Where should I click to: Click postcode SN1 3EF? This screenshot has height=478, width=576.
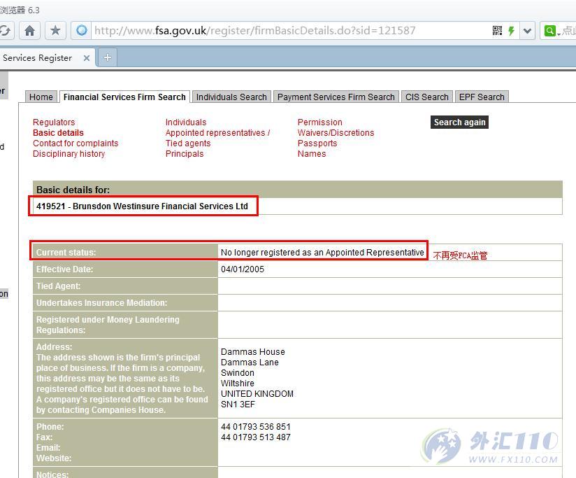(x=238, y=404)
